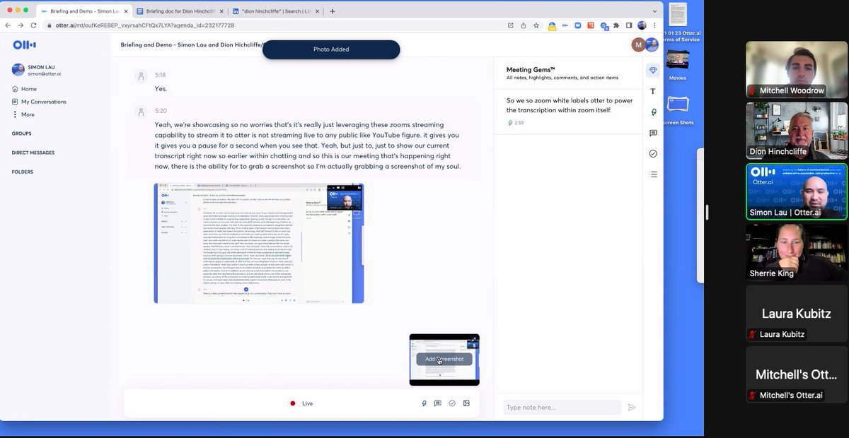Click the Add Screenshot button
849x438 pixels.
pos(444,359)
